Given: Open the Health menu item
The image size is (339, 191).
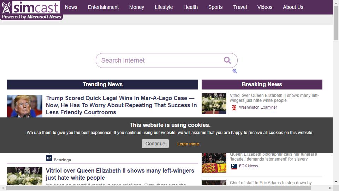Looking at the screenshot, I should (190, 7).
